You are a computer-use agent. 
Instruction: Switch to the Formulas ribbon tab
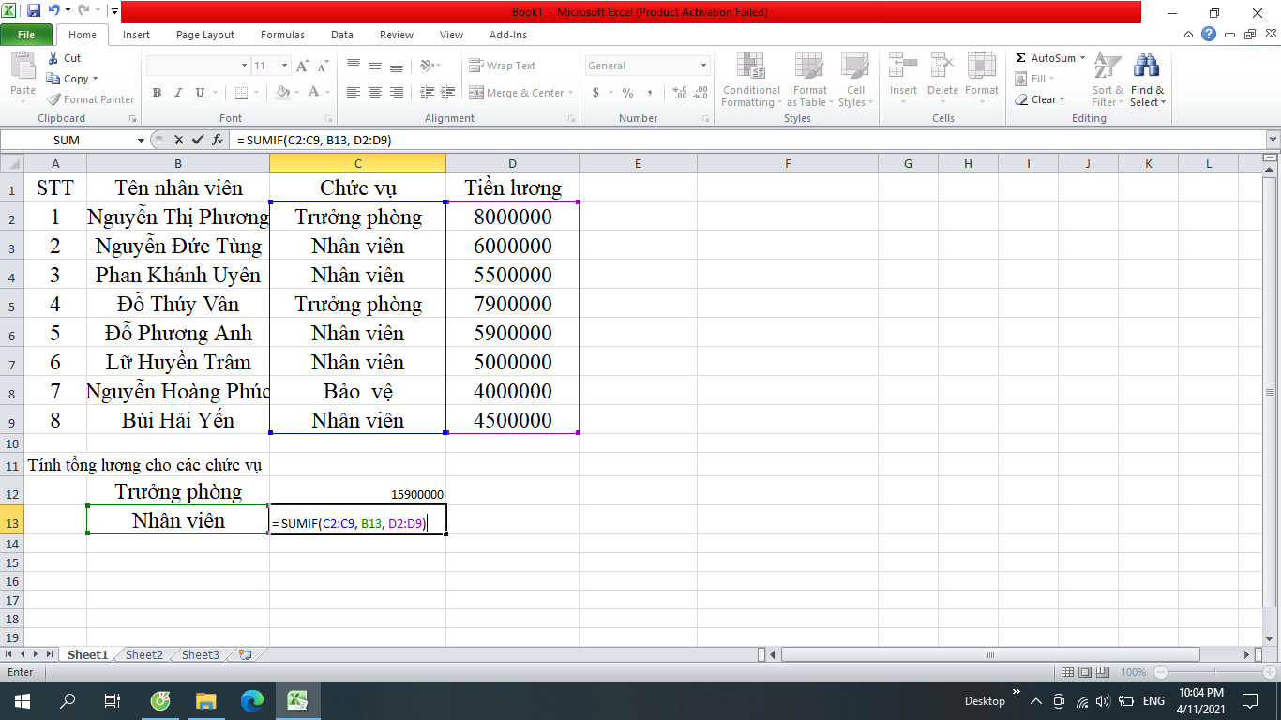pos(282,35)
